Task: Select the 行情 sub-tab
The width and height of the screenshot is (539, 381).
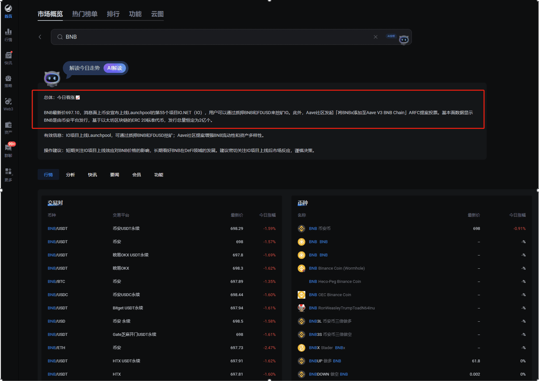Action: click(48, 175)
